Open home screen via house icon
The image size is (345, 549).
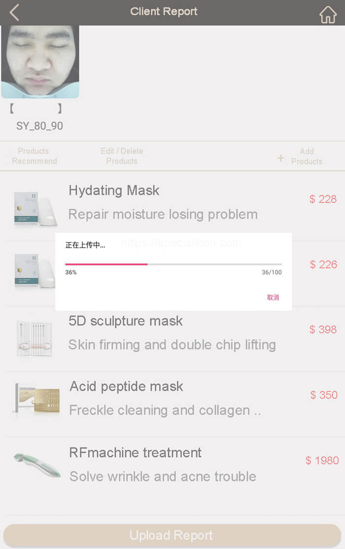coord(328,14)
